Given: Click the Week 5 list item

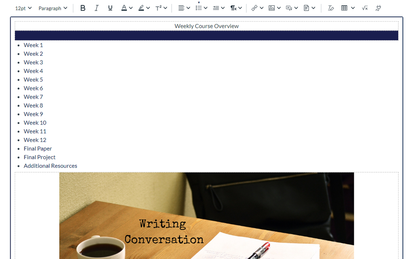Looking at the screenshot, I should point(33,80).
